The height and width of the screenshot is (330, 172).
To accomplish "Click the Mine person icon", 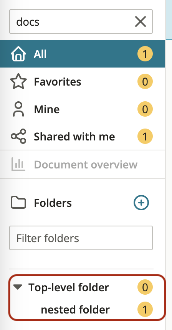I will pos(18,109).
